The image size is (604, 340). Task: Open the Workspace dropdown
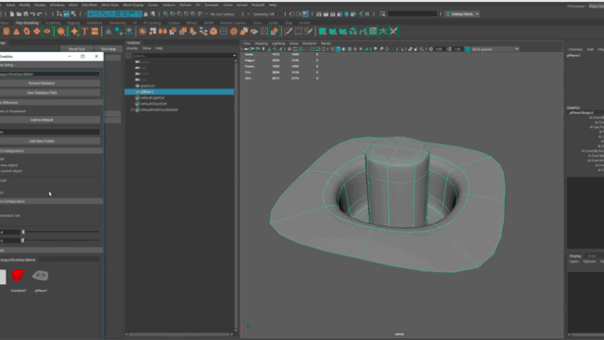tap(596, 6)
